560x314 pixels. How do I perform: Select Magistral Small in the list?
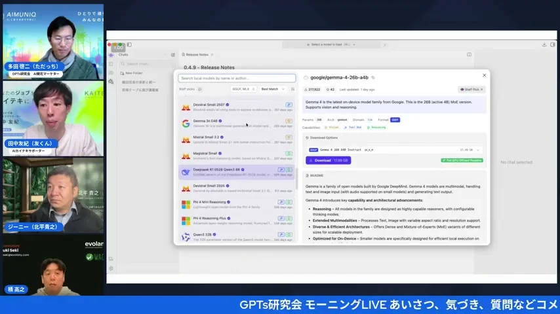[x=236, y=156]
